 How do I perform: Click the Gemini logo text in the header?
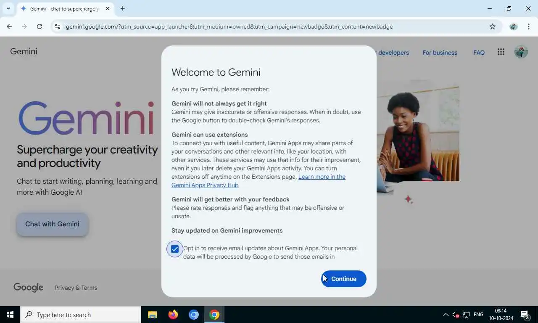[x=24, y=51]
